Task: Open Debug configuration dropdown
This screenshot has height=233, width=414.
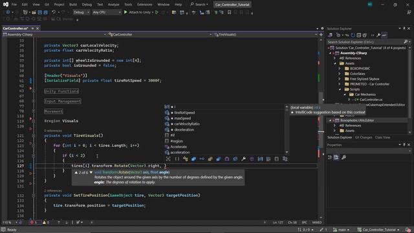Action: (81, 12)
